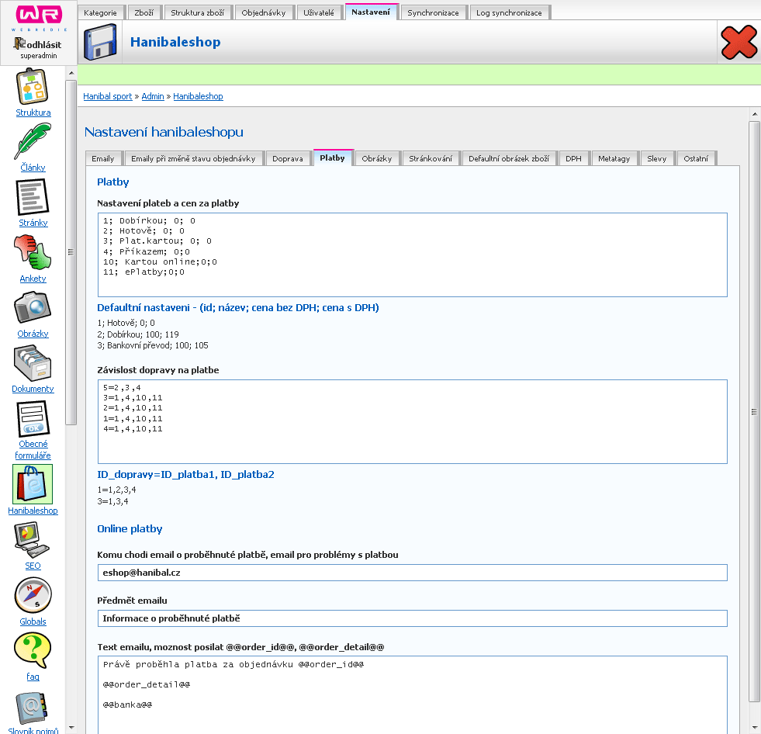Open the Stránky document icon
The width and height of the screenshot is (761, 734).
(x=33, y=197)
